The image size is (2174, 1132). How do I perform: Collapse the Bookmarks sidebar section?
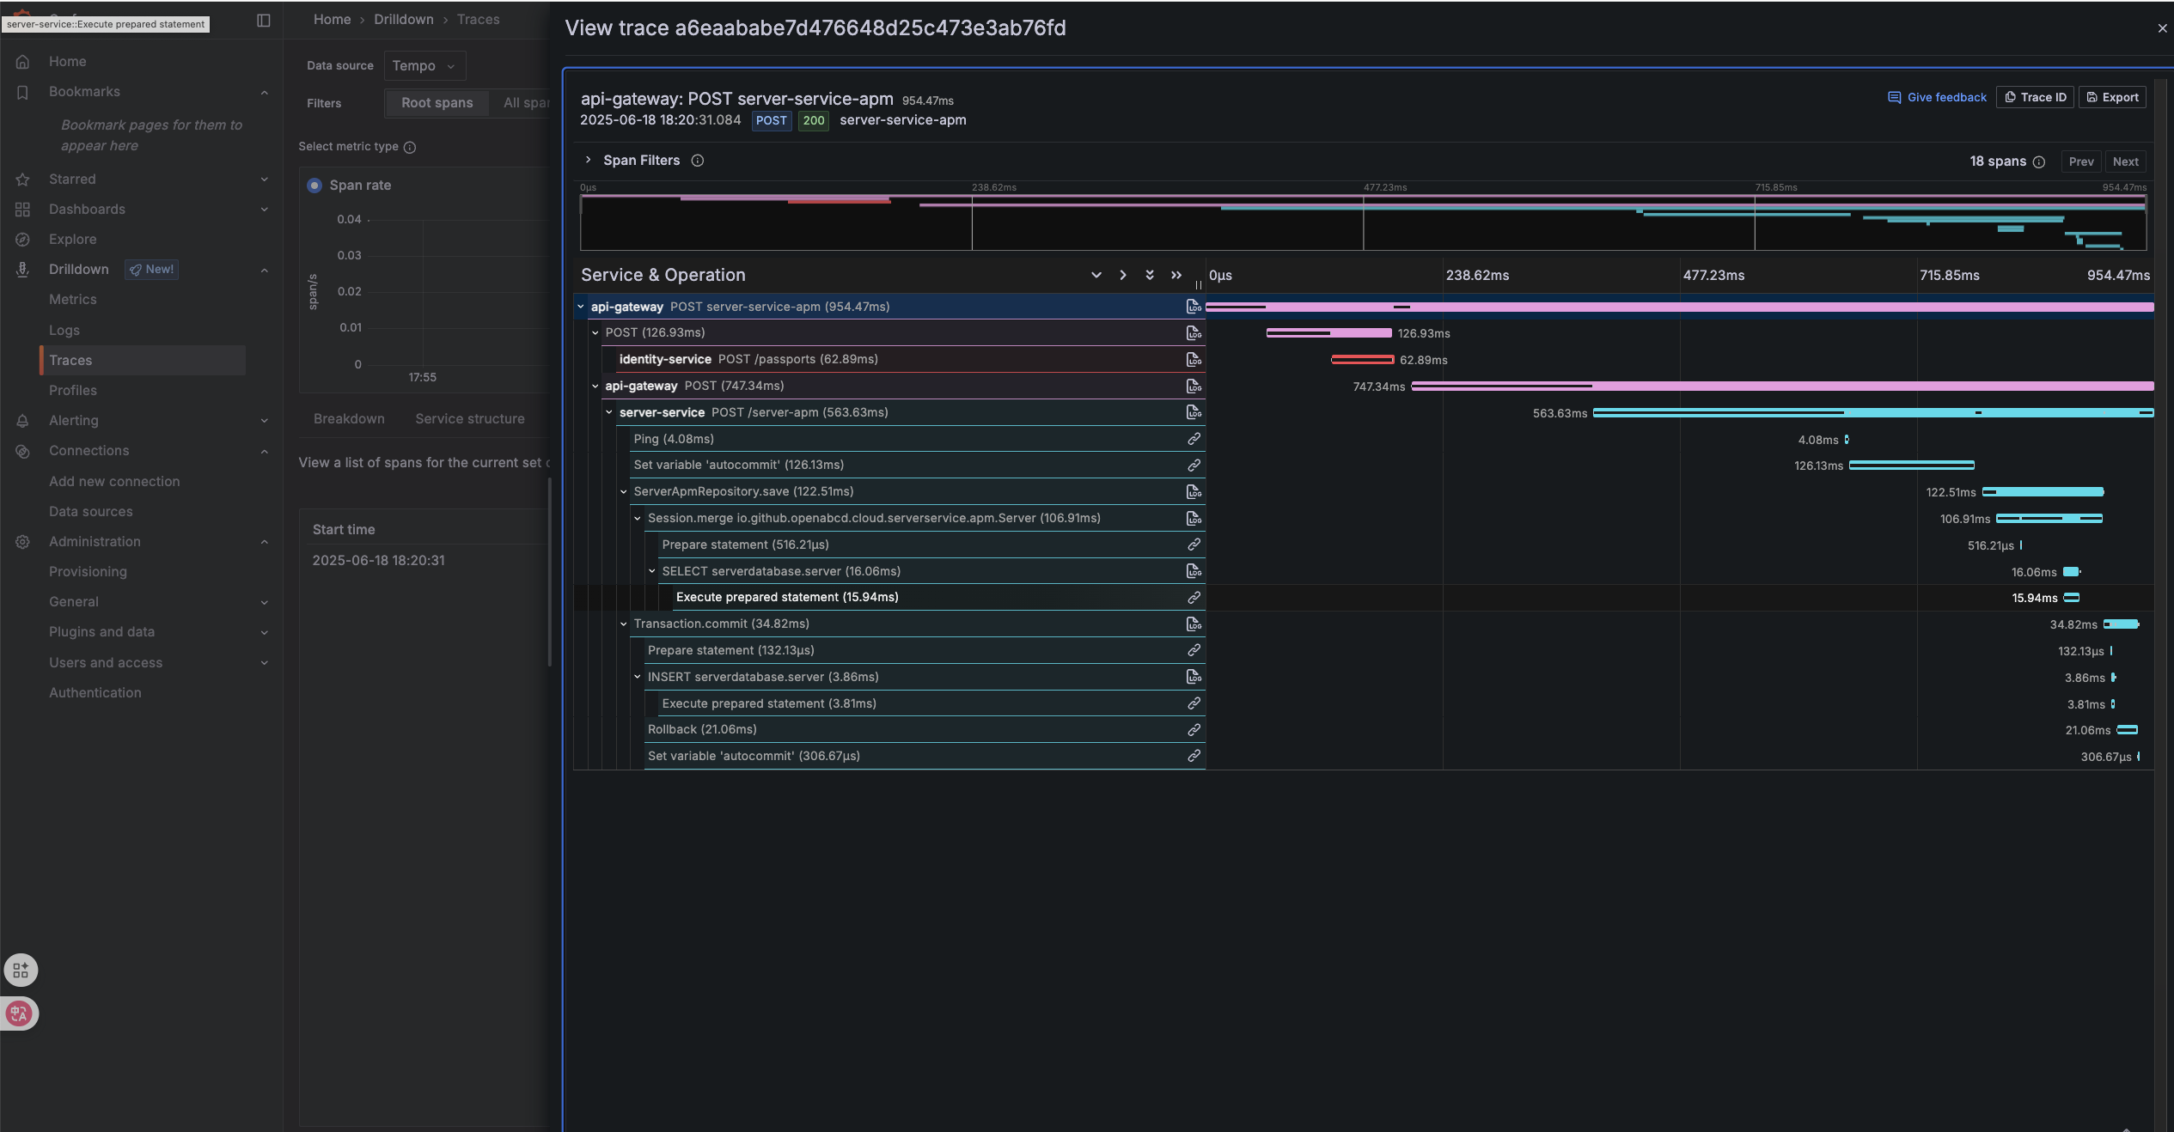pyautogui.click(x=264, y=92)
